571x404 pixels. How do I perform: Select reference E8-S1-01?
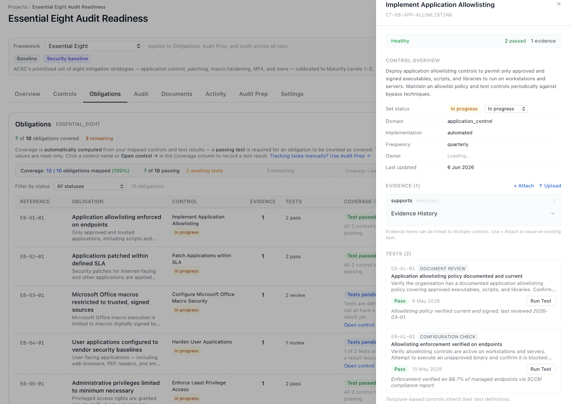pos(32,218)
